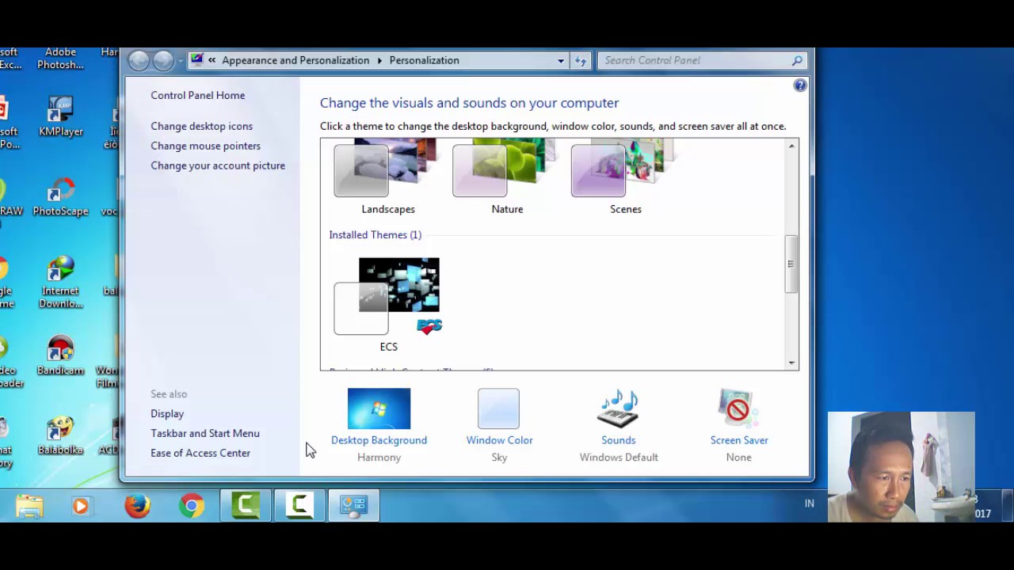1014x570 pixels.
Task: Open first Camtasia taskbar icon
Action: click(246, 506)
